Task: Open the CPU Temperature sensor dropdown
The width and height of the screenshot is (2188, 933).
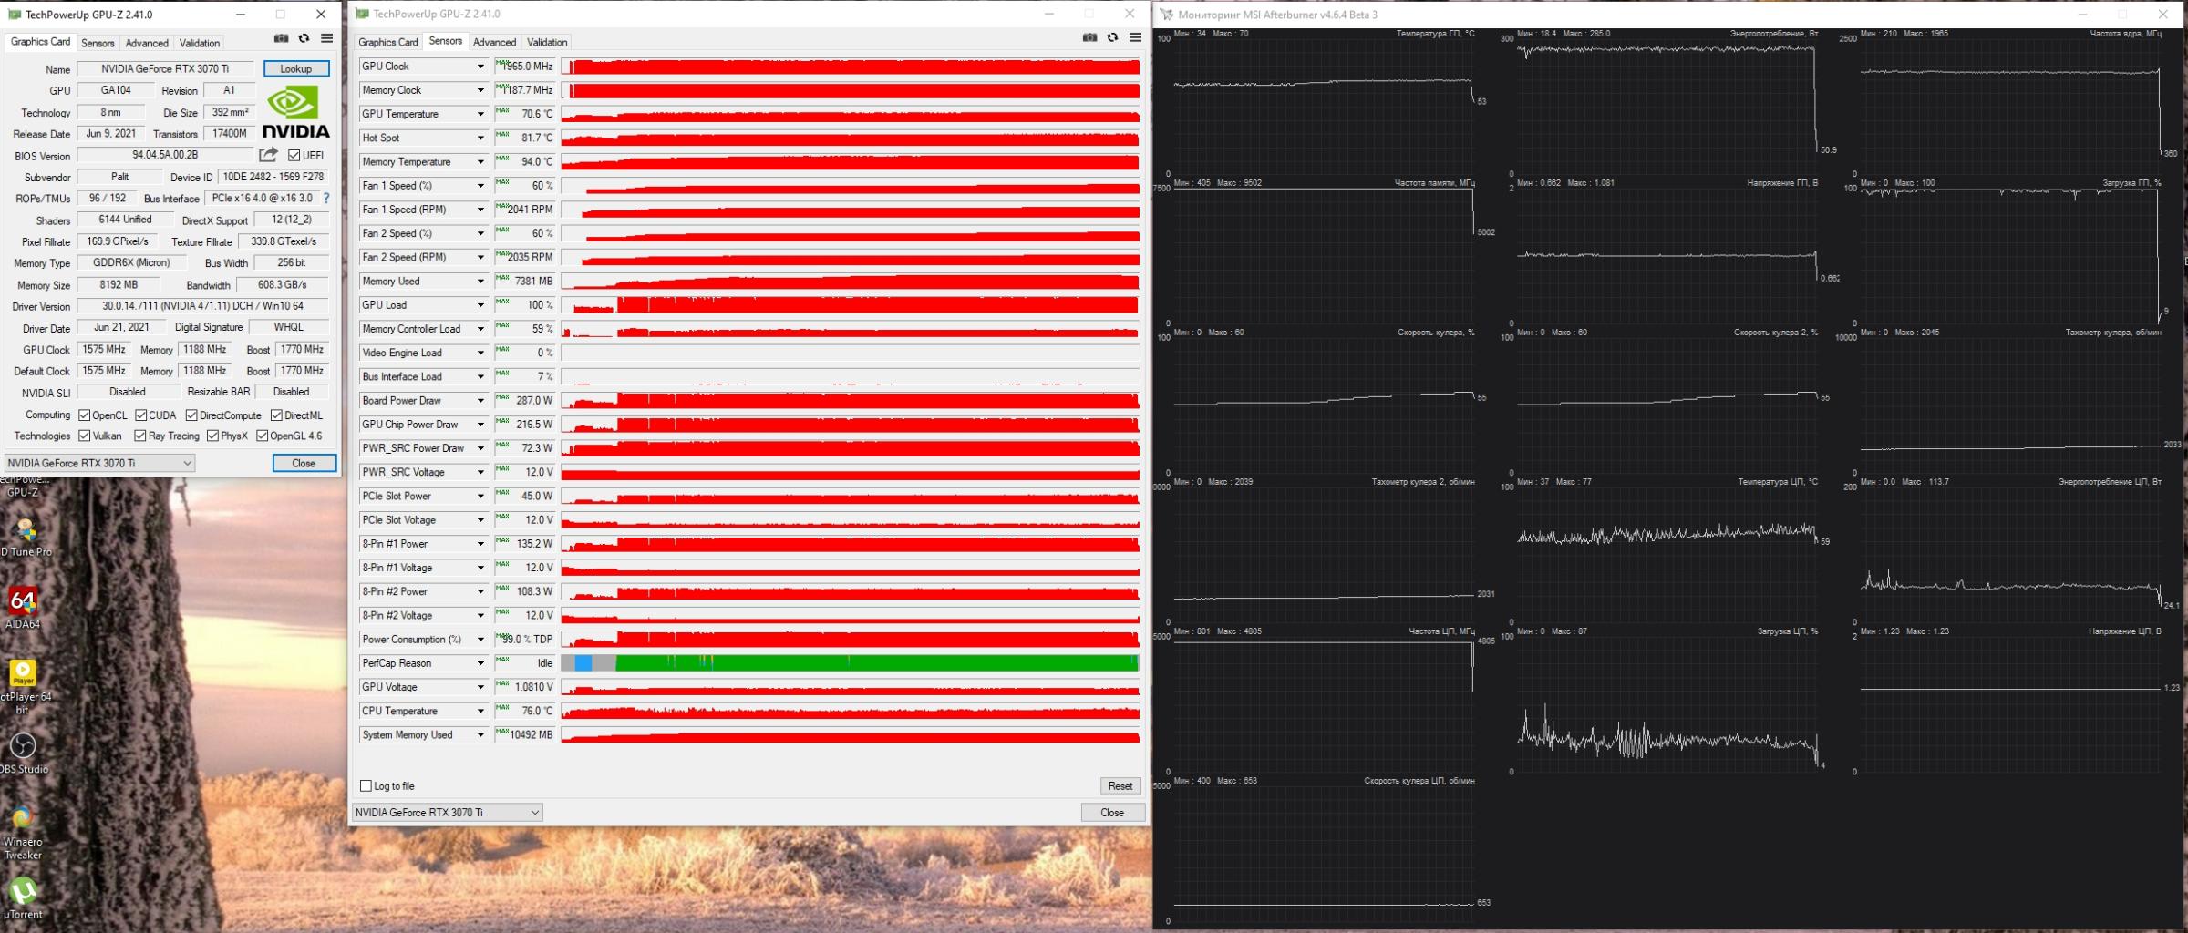Action: coord(480,711)
